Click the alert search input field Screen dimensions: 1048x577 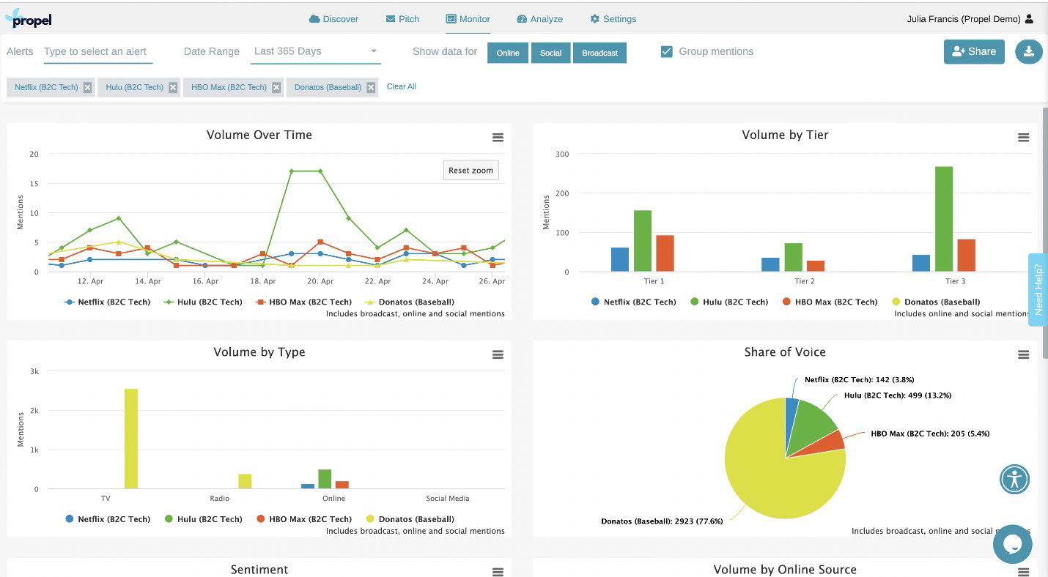(x=97, y=52)
